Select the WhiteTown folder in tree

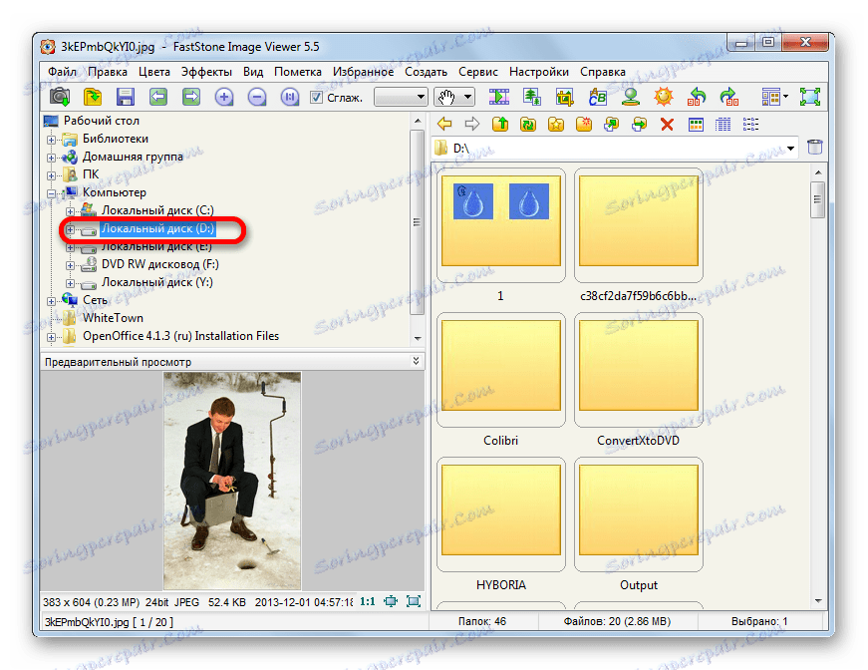coord(113,318)
